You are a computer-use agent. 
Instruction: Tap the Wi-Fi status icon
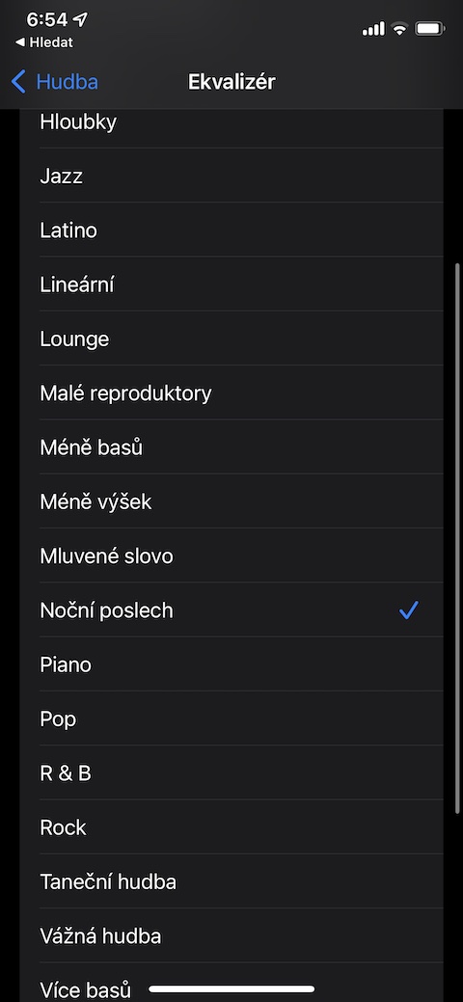click(399, 28)
